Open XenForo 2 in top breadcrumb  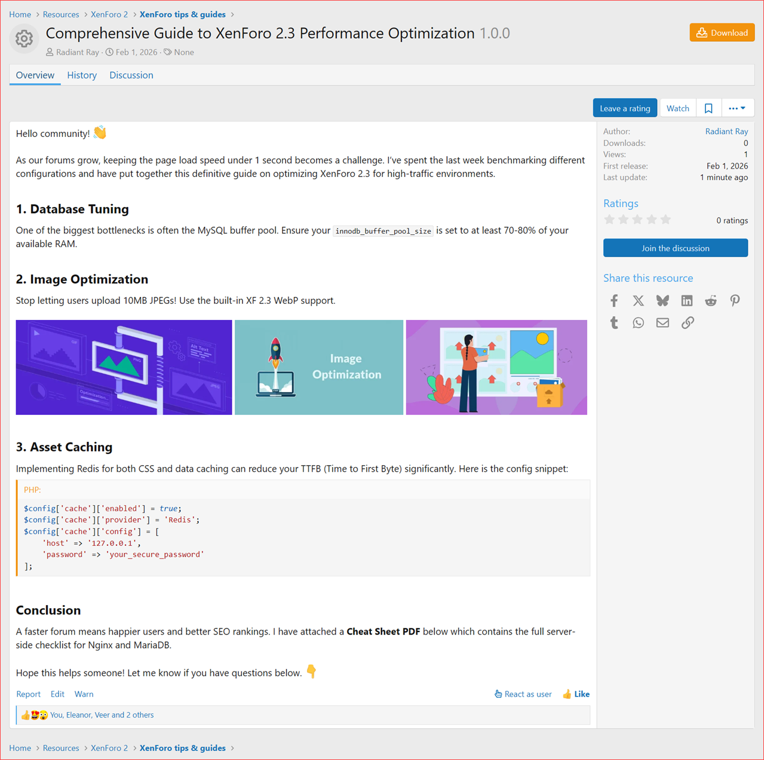pos(109,14)
